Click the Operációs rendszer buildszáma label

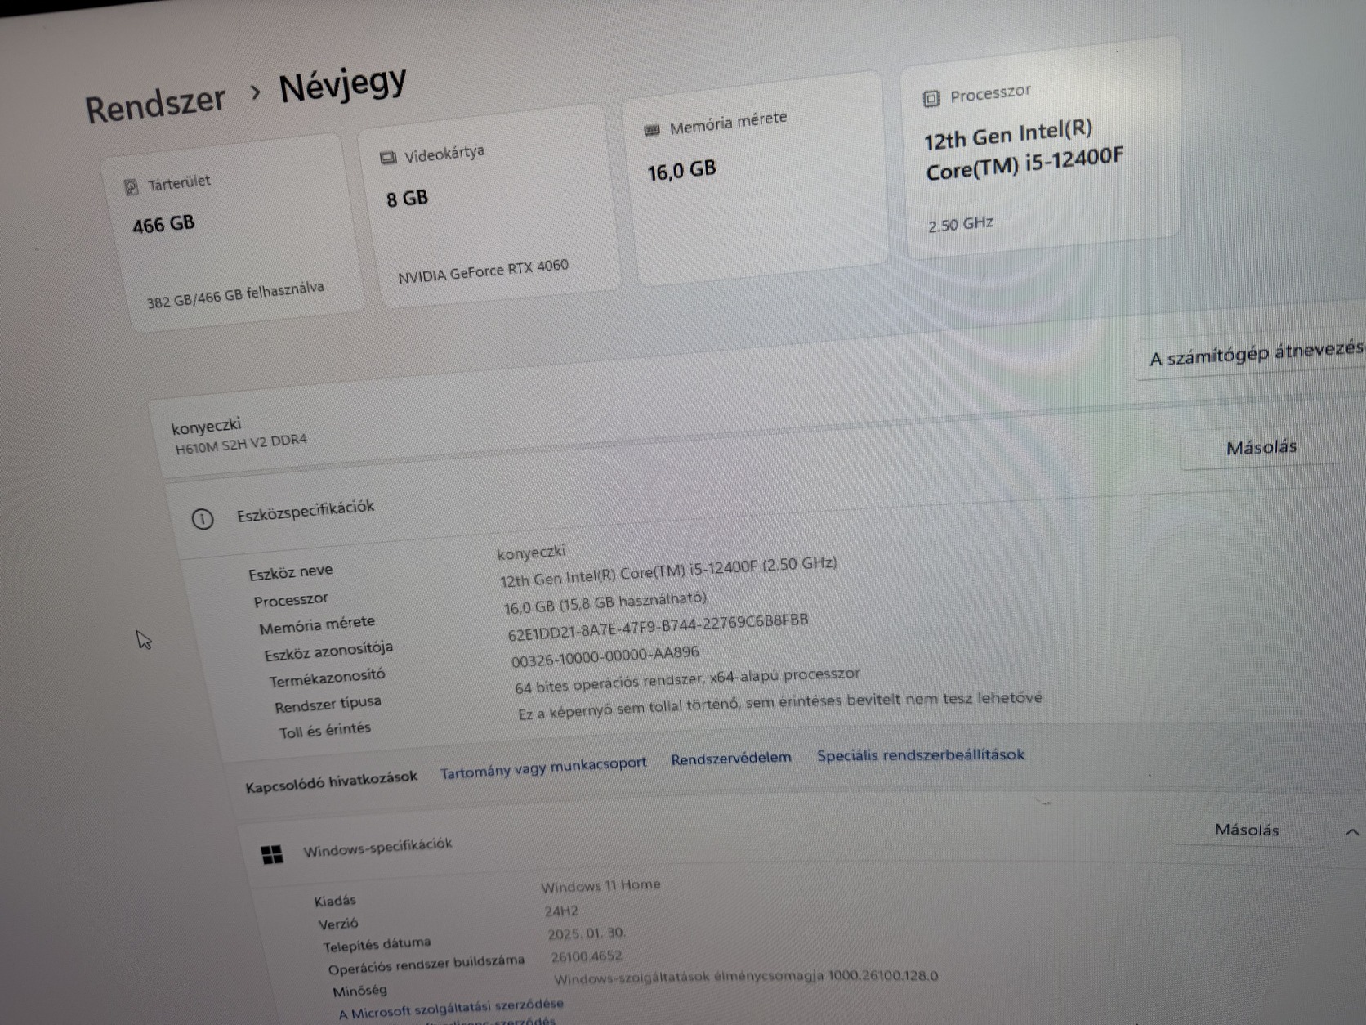coord(426,965)
